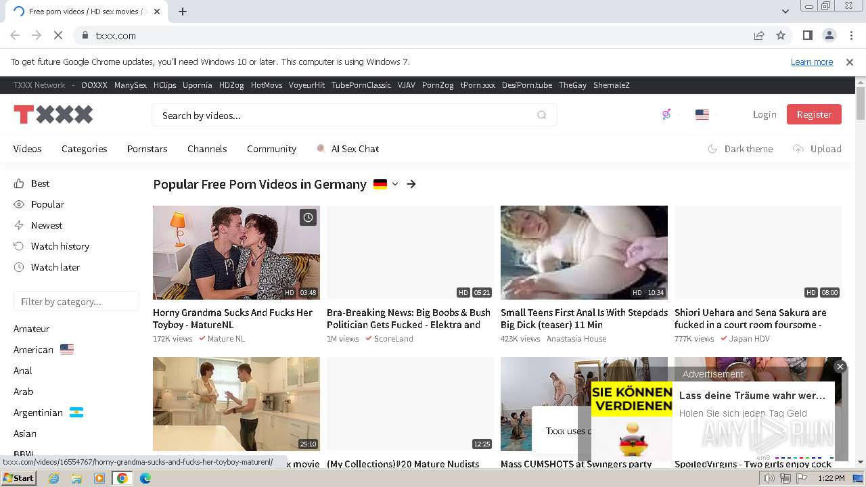The width and height of the screenshot is (866, 487).
Task: Close the advertisement popup
Action: click(840, 366)
